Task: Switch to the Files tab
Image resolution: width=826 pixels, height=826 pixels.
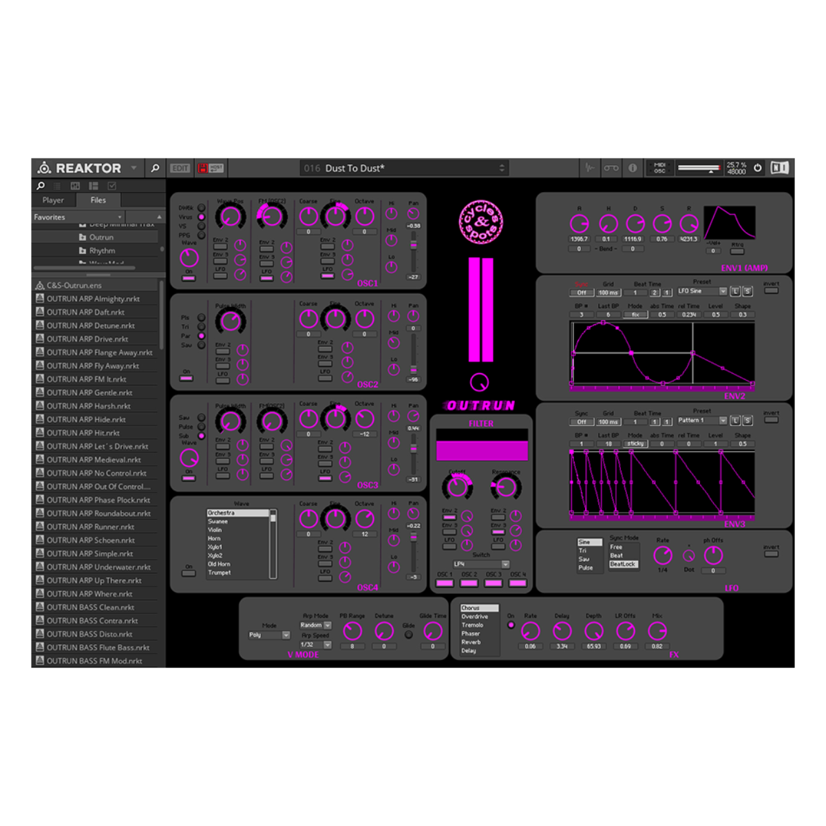Action: [x=98, y=200]
